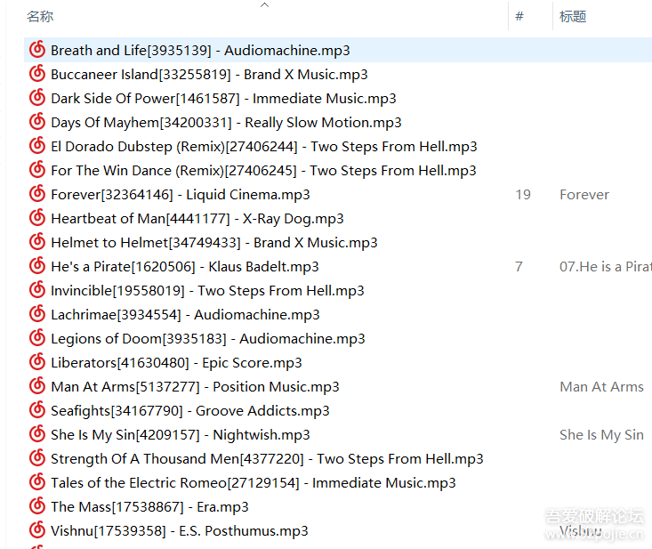The height and width of the screenshot is (549, 652).
Task: Click the Forever title cell
Action: coord(584,195)
